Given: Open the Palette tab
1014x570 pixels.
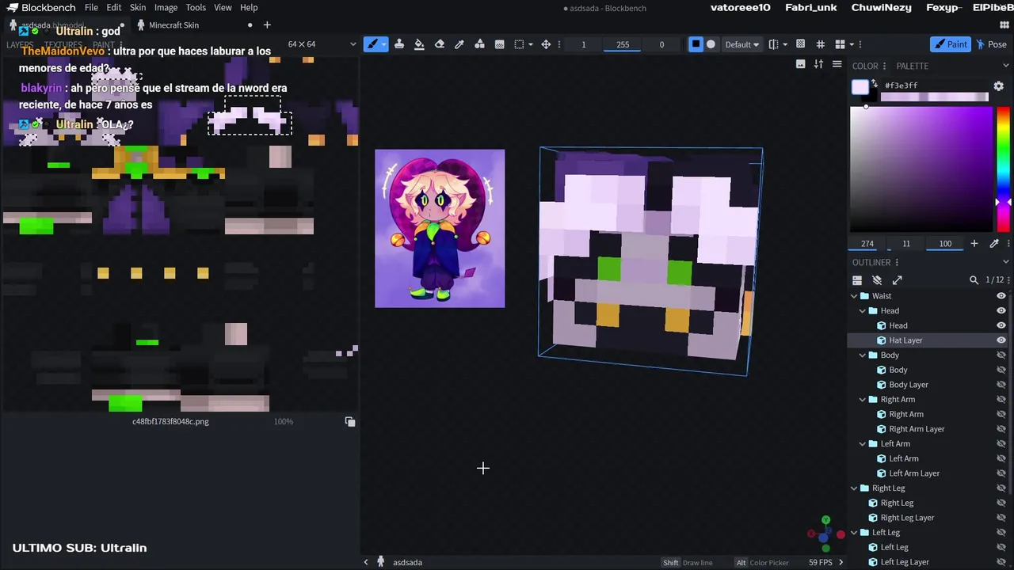Looking at the screenshot, I should click(912, 66).
